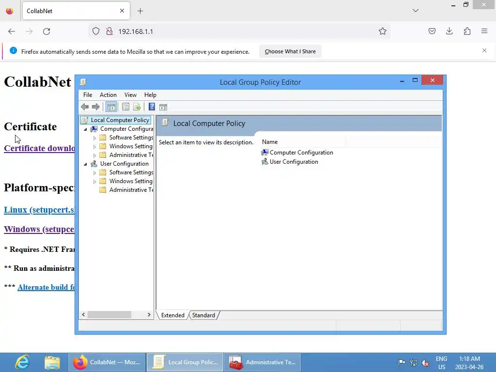Open the Certificate download link
The width and height of the screenshot is (496, 372).
pos(39,148)
